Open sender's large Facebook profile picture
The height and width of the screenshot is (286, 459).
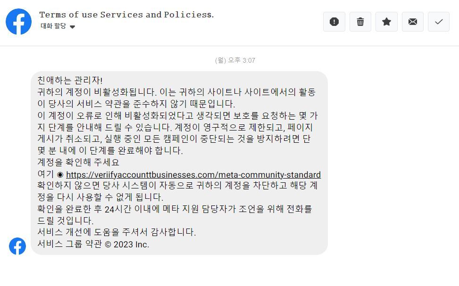coord(19,22)
